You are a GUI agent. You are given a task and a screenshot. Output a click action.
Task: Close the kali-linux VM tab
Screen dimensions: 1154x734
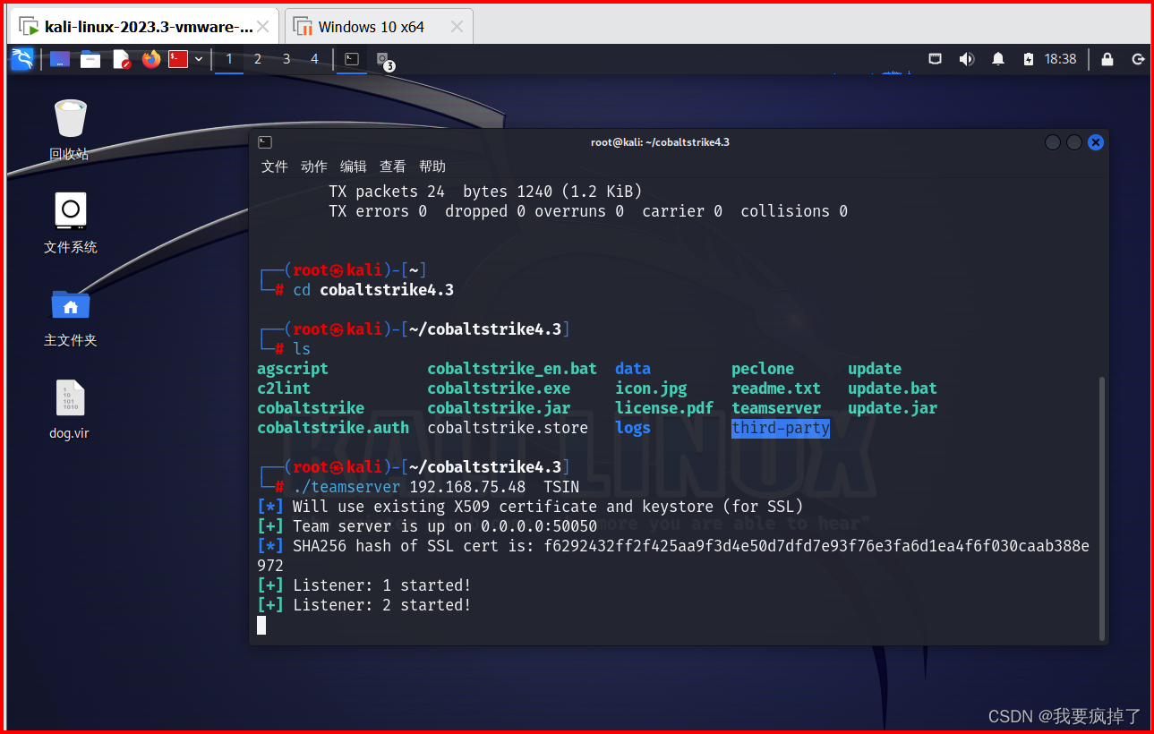[x=263, y=27]
